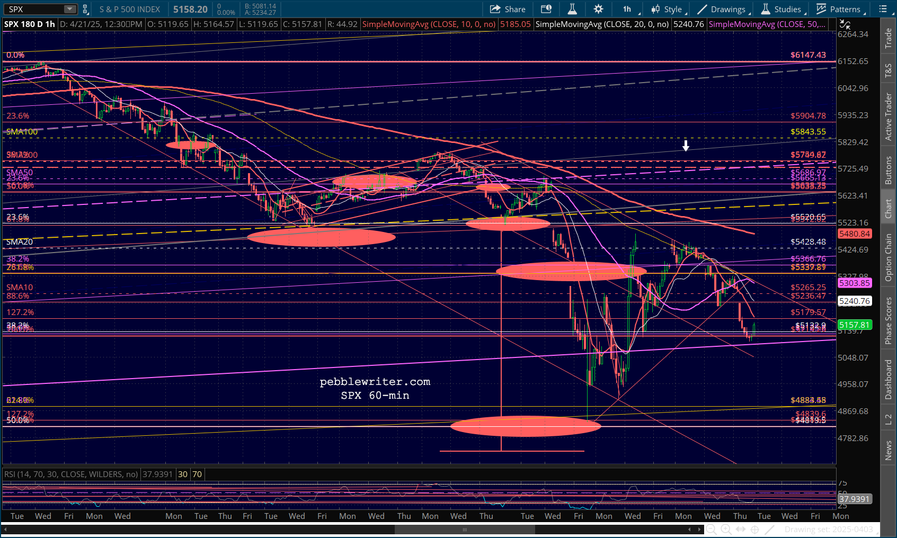Image resolution: width=897 pixels, height=538 pixels.
Task: Click the $5843.55 price level label
Action: tap(808, 132)
